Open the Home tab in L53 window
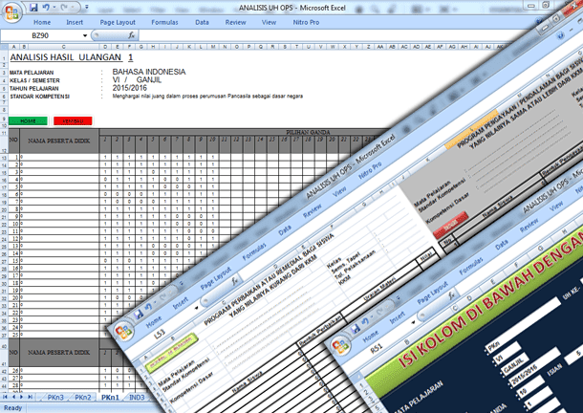The width and height of the screenshot is (583, 413). click(x=154, y=321)
